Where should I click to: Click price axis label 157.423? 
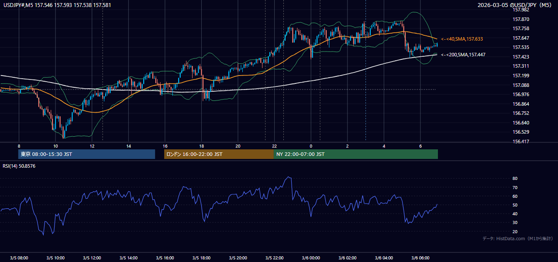click(x=521, y=57)
